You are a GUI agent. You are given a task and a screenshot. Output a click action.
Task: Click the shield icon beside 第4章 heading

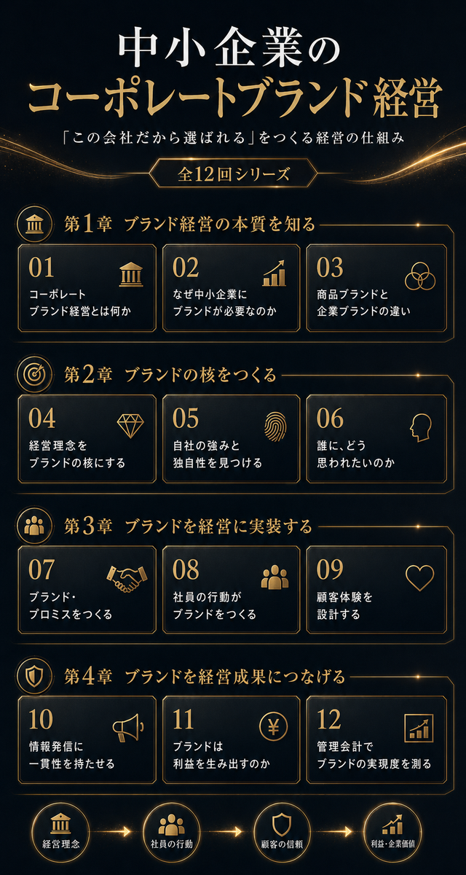(34, 676)
